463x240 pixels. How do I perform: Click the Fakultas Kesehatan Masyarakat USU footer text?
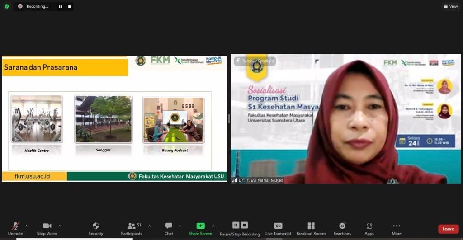click(x=181, y=176)
